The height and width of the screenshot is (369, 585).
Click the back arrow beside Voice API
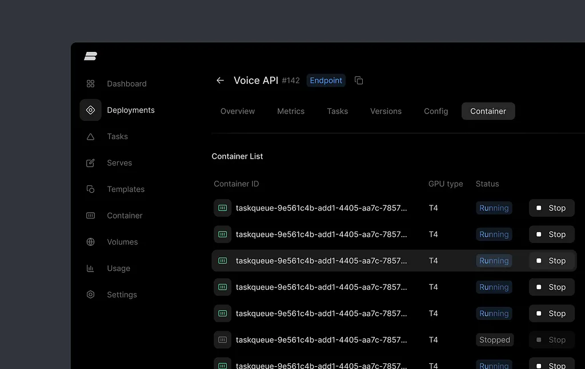(220, 80)
